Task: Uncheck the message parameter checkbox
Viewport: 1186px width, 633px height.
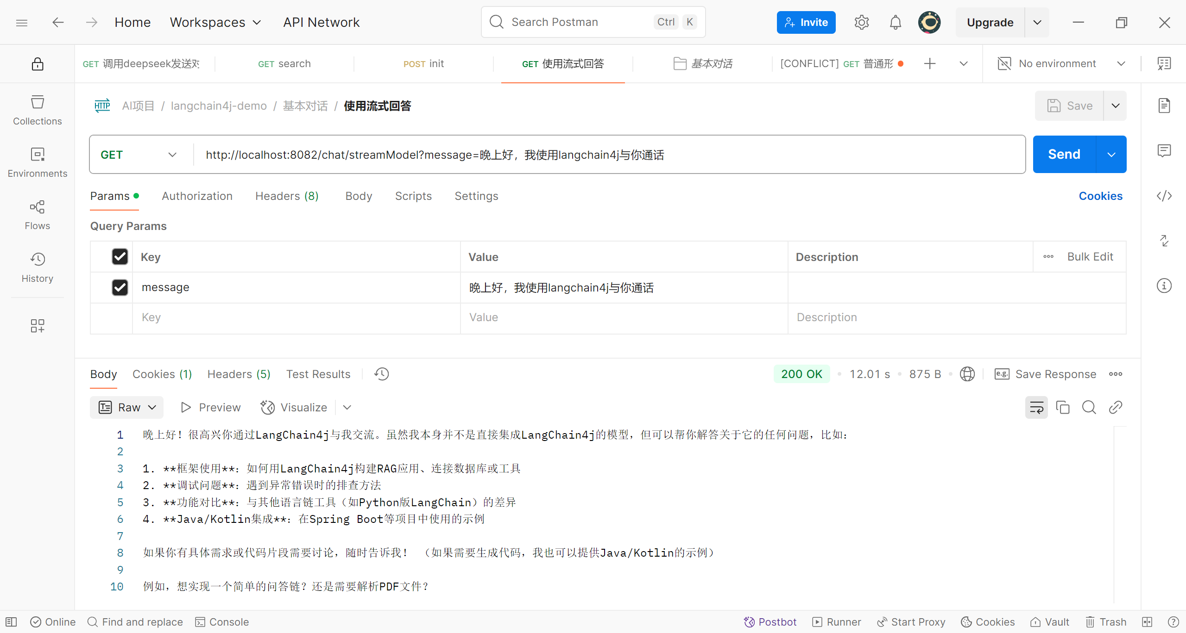Action: pyautogui.click(x=120, y=287)
